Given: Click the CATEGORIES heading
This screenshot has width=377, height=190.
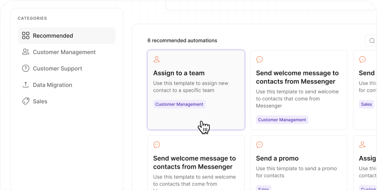Looking at the screenshot, I should point(32,18).
